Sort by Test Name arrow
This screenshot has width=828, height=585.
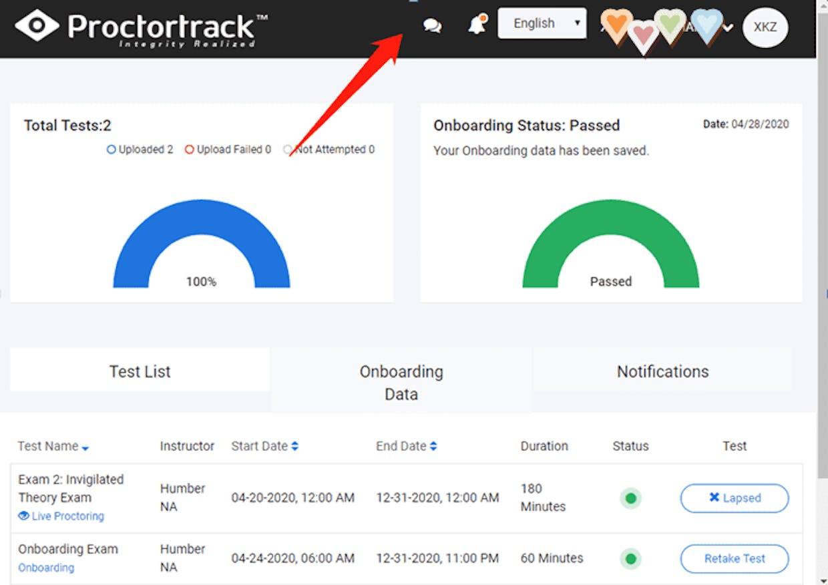click(85, 447)
